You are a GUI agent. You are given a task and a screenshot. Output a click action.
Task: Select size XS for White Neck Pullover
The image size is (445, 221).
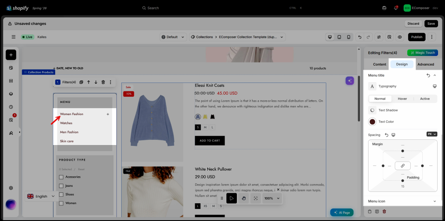pos(205,206)
